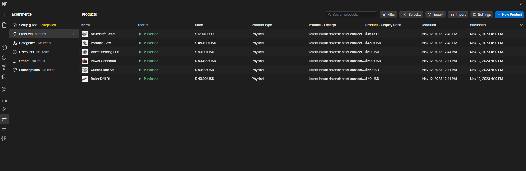Image resolution: width=526 pixels, height=171 pixels.
Task: Sort by the Modified column header
Action: tap(429, 25)
